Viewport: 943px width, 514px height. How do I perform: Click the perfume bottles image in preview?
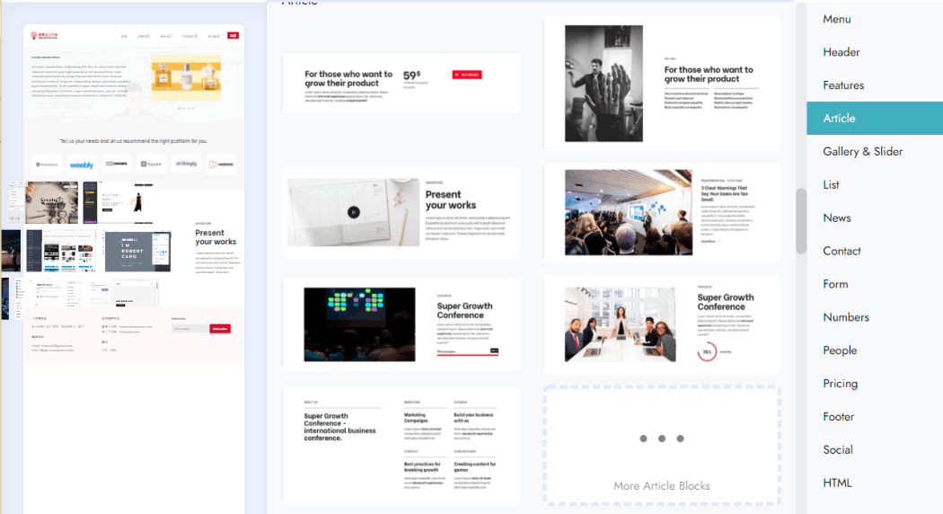186,79
